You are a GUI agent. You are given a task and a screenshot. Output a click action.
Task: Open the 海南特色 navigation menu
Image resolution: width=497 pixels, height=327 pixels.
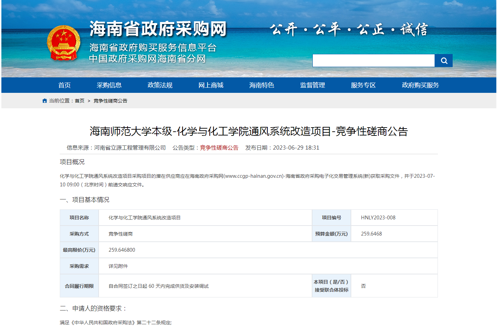click(x=262, y=85)
